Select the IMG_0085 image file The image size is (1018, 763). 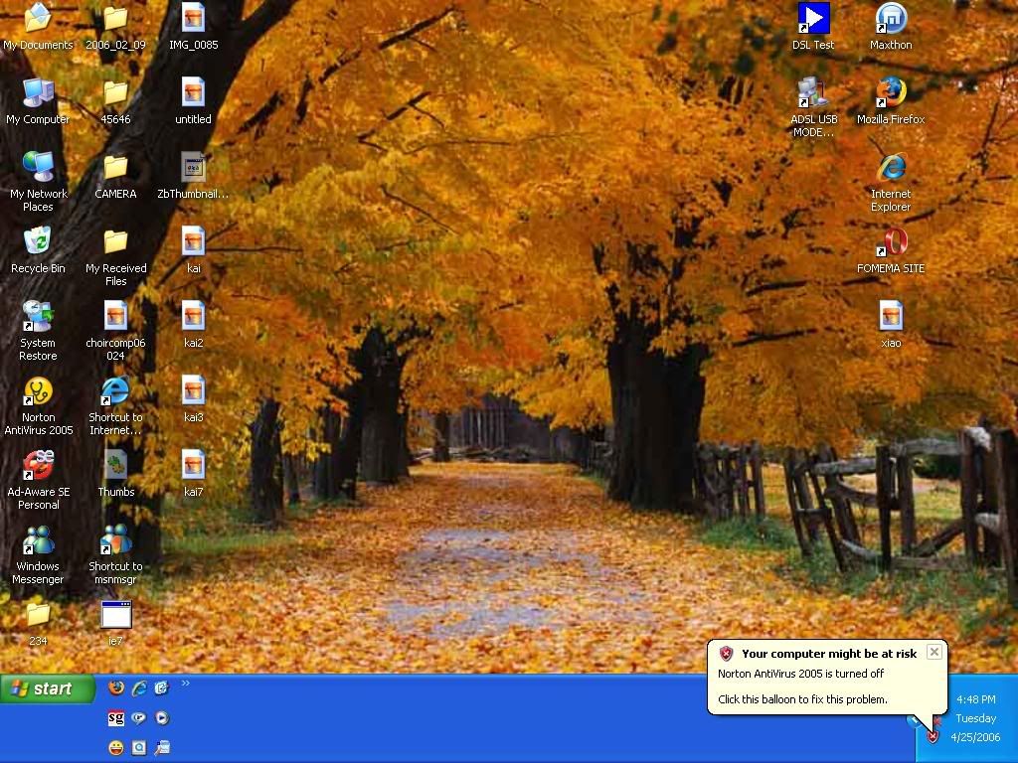(193, 20)
